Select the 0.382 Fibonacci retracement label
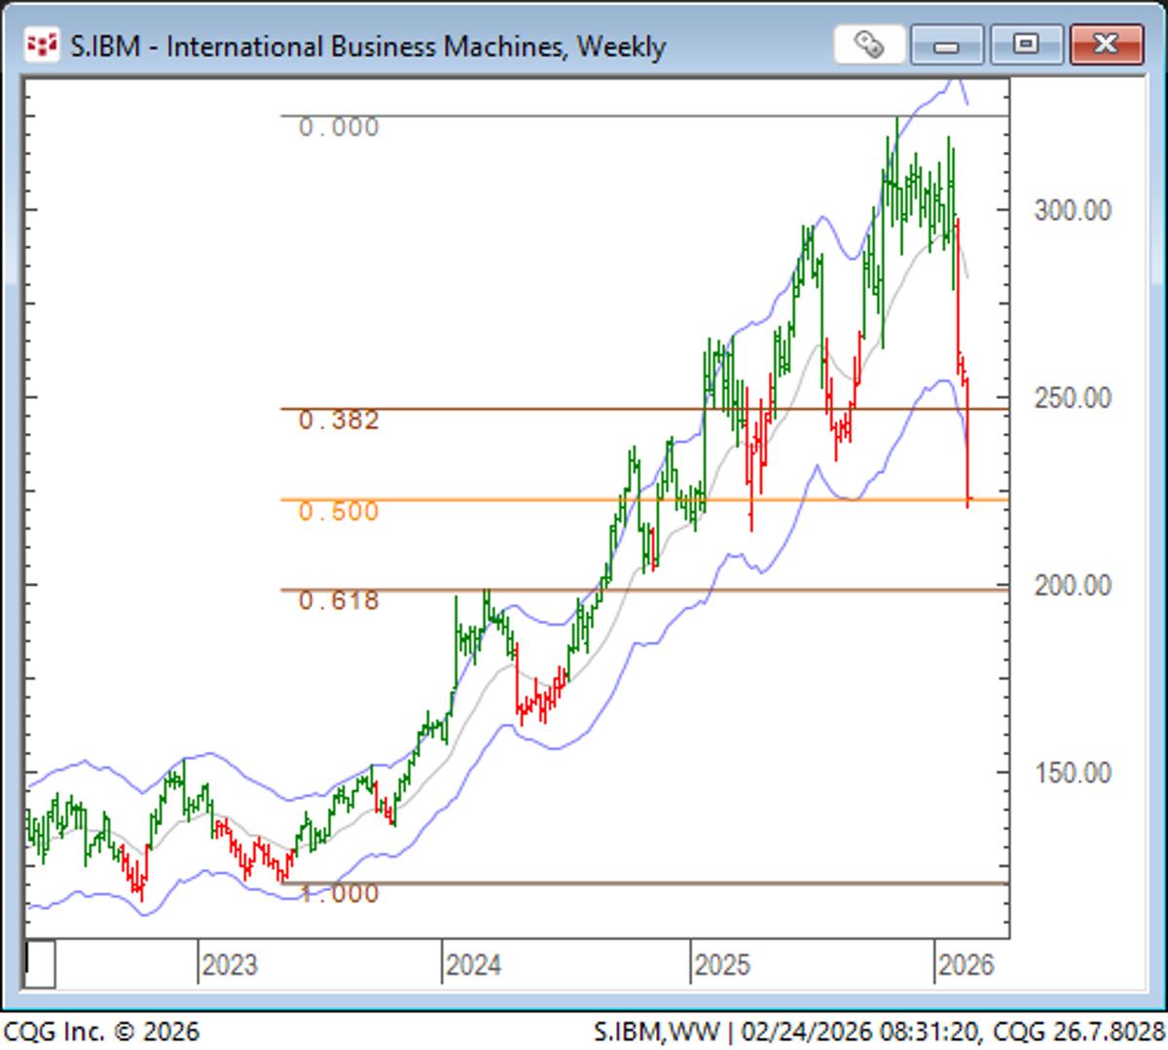This screenshot has height=1050, width=1168. pyautogui.click(x=339, y=420)
